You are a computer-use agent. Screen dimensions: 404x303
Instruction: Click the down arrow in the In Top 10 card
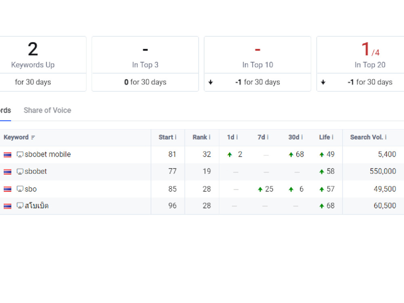point(211,82)
